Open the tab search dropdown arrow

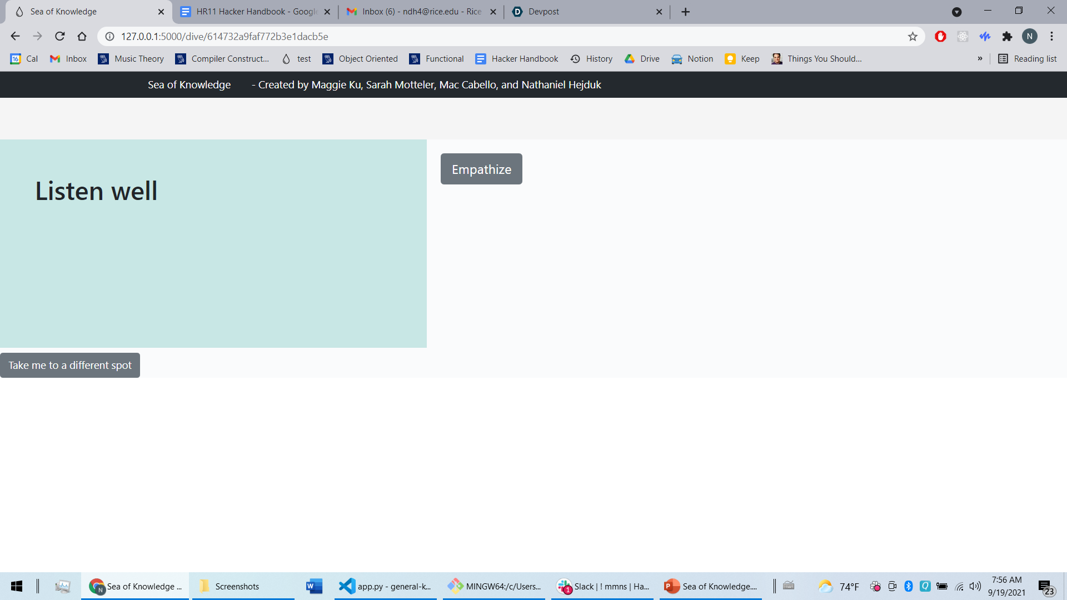tap(956, 12)
